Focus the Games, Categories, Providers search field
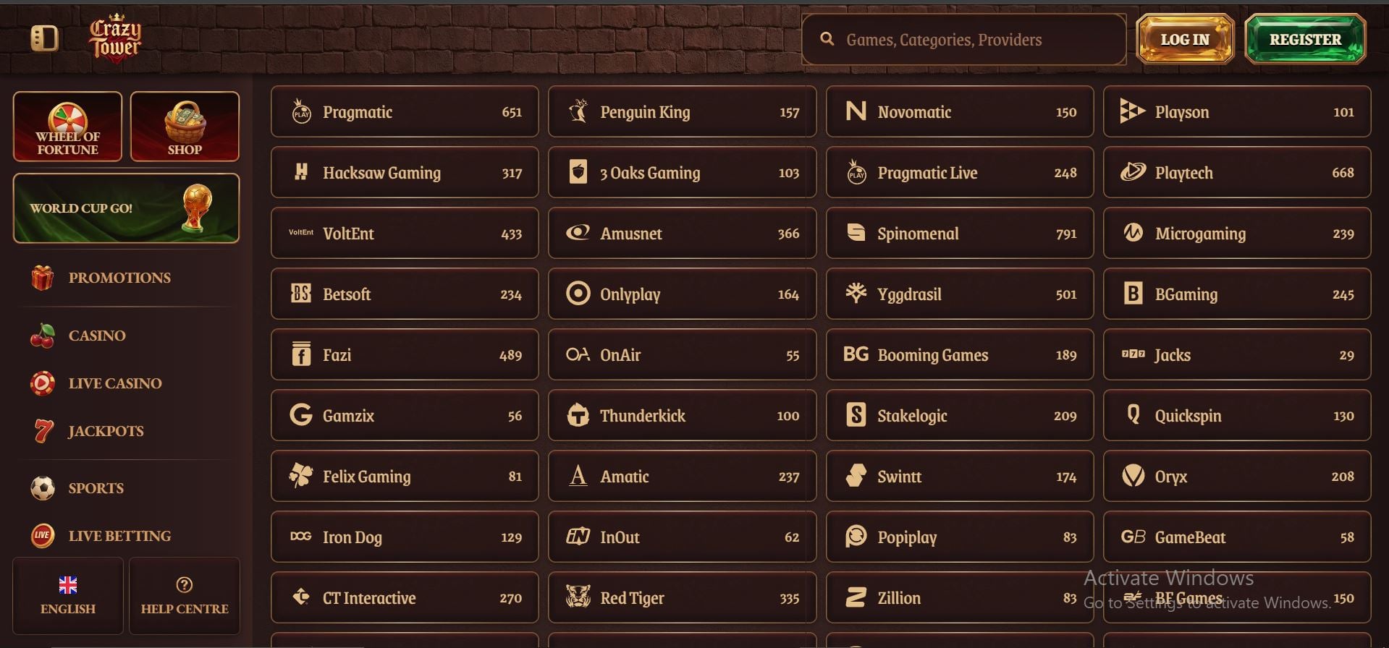Viewport: 1389px width, 648px height. (964, 39)
